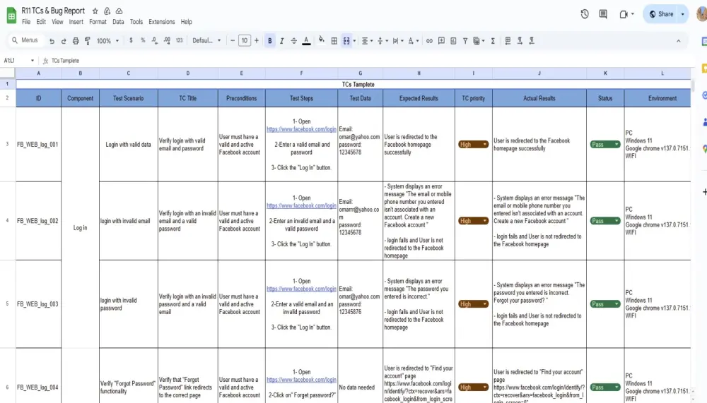707x403 pixels.
Task: Open the Edit menu
Action: click(41, 22)
